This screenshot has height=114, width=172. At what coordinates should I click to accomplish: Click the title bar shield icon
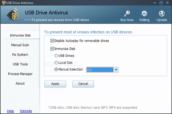[x=4, y=3]
